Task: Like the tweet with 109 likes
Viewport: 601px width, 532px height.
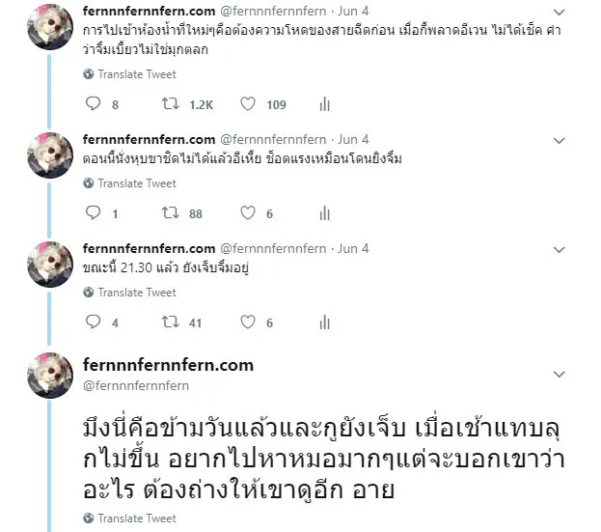Action: [248, 103]
